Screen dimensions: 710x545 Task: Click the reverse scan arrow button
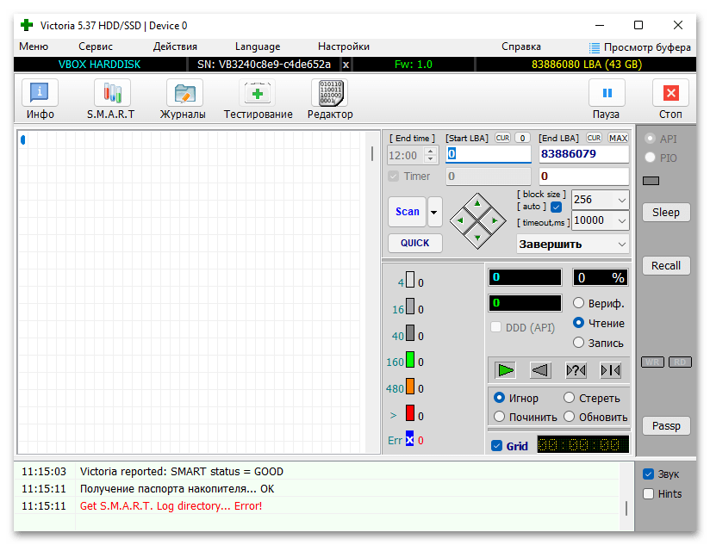click(x=540, y=370)
